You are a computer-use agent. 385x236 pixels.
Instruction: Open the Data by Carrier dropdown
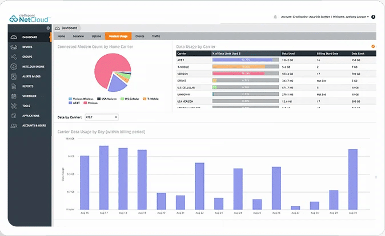pyautogui.click(x=102, y=117)
